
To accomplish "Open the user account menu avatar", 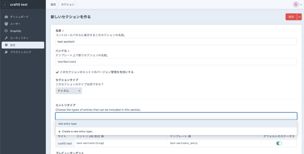I will tap(296, 5).
